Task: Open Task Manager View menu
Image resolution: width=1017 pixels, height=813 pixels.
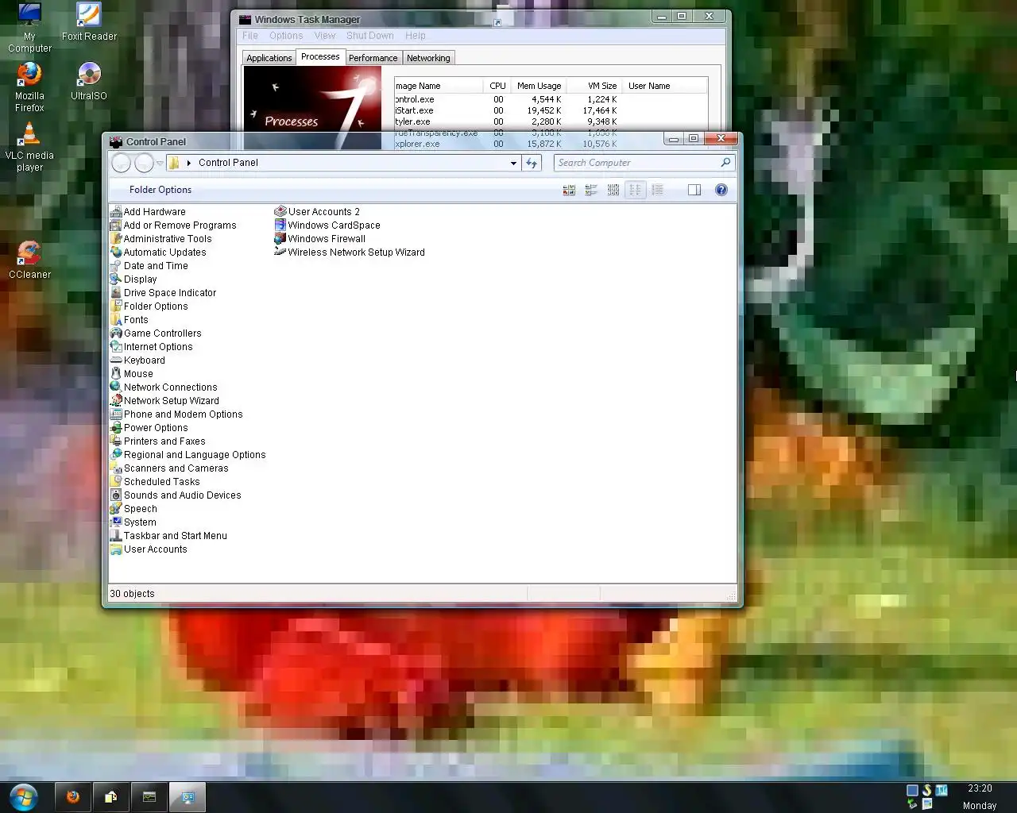Action: pos(325,36)
